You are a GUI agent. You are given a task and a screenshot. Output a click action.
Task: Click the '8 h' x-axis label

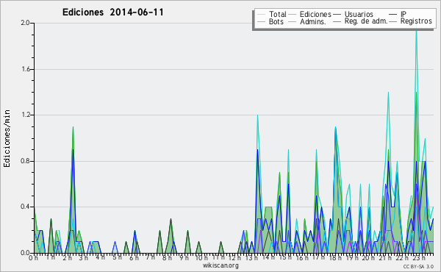pyautogui.click(x=167, y=257)
